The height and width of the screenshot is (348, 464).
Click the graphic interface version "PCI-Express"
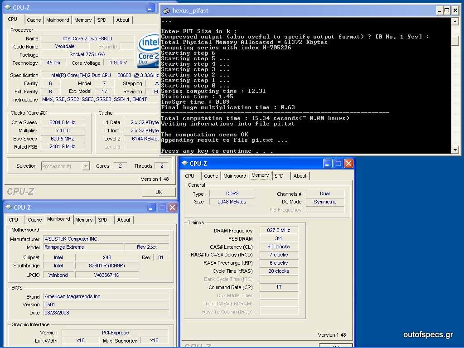(115, 333)
